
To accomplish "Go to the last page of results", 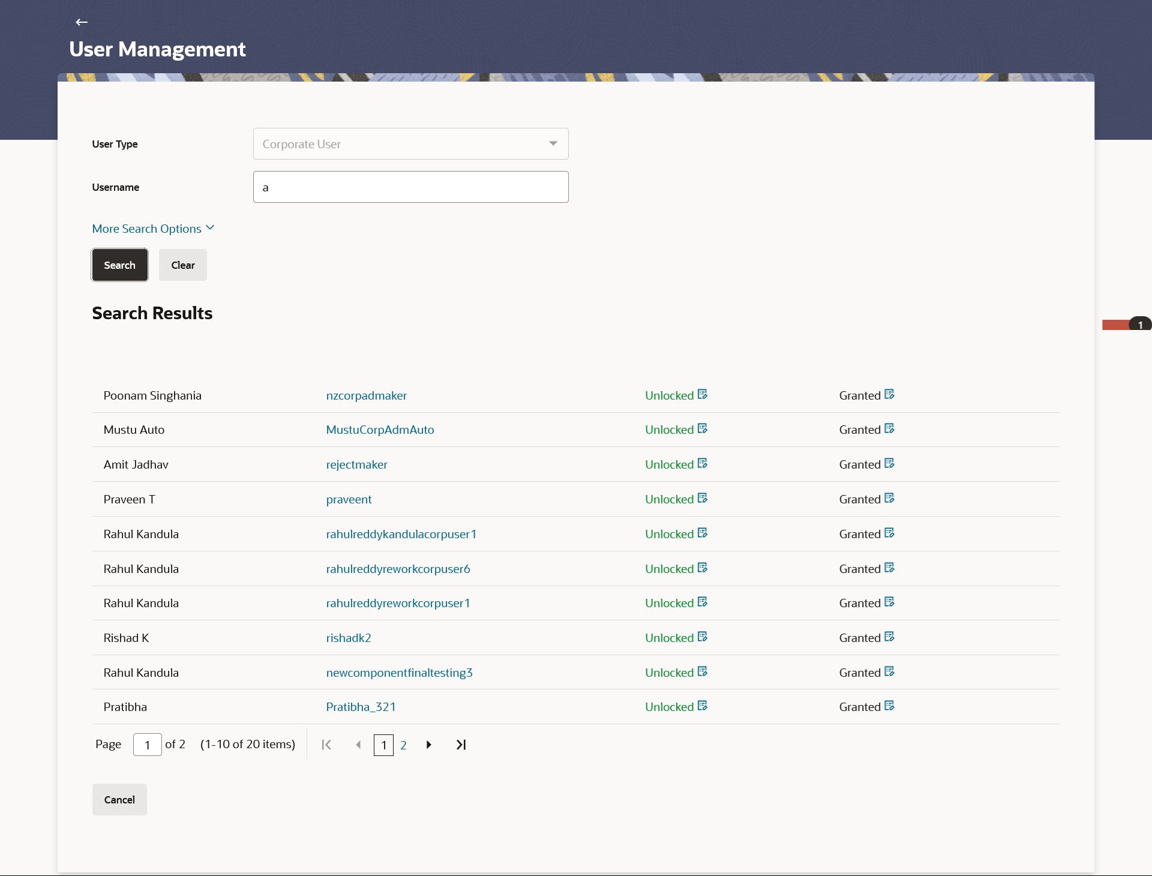I will tap(461, 745).
